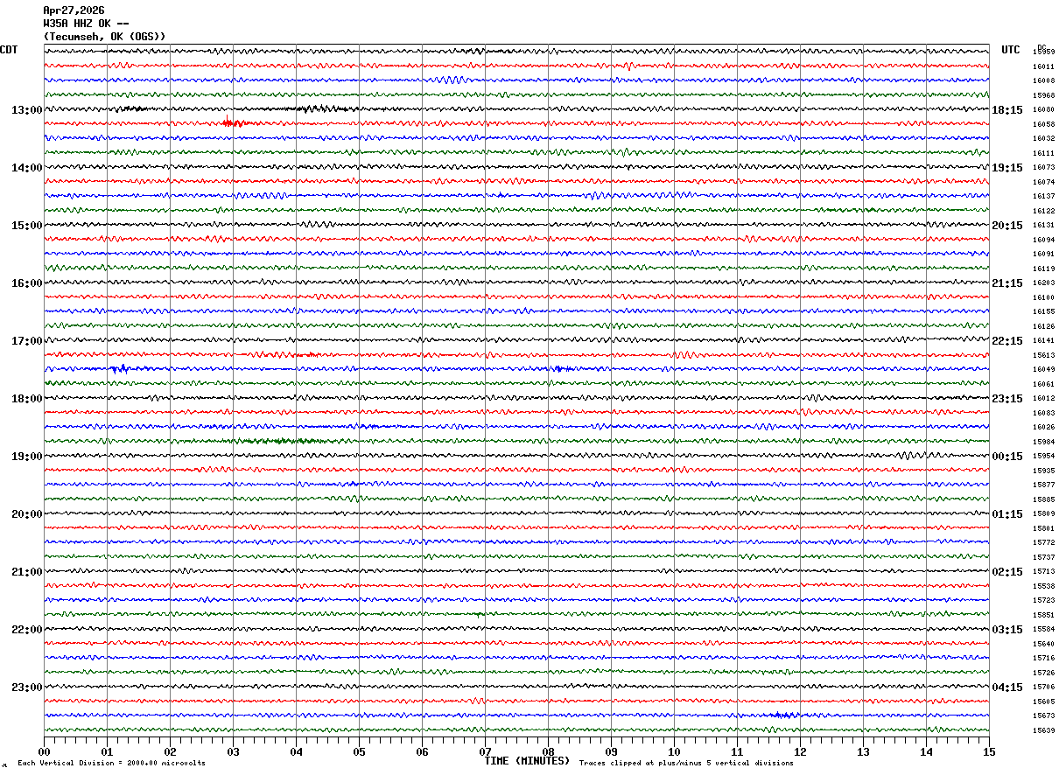Click the 18:15 UTC time label
1059x775 pixels.
click(1007, 110)
